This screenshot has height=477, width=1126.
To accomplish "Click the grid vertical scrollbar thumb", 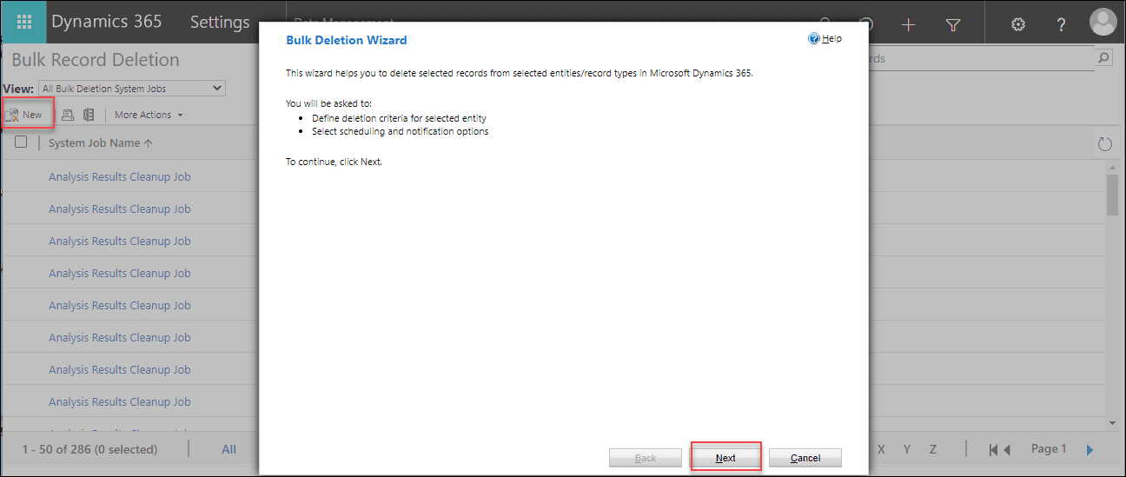I will pos(1112,194).
